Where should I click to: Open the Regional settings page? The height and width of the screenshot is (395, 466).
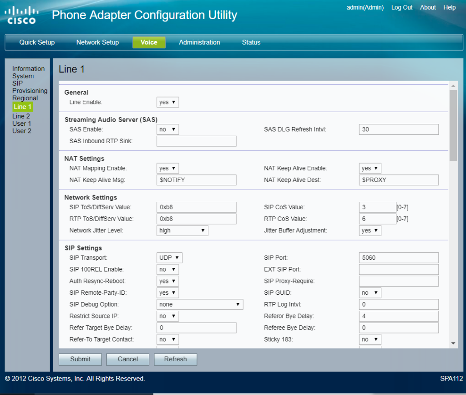click(x=25, y=98)
